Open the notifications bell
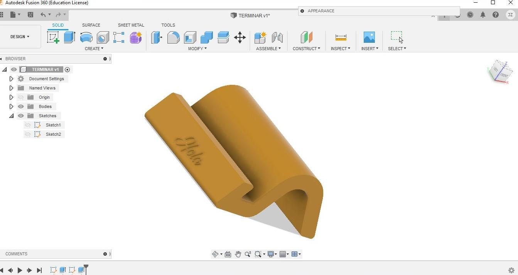Viewport: 518px width, 275px height. pyautogui.click(x=483, y=15)
